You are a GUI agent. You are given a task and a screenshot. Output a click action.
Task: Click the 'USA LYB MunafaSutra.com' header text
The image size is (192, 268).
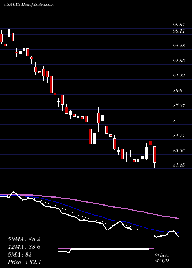(x=29, y=5)
